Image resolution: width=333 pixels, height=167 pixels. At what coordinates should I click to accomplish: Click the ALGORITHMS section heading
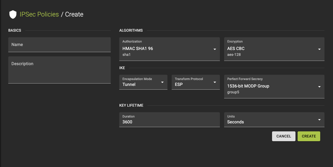pos(131,30)
